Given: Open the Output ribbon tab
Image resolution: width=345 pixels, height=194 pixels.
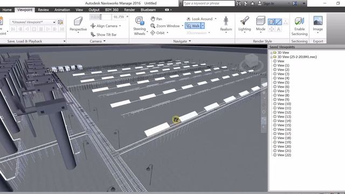Looking at the screenshot, I should 94,10.
